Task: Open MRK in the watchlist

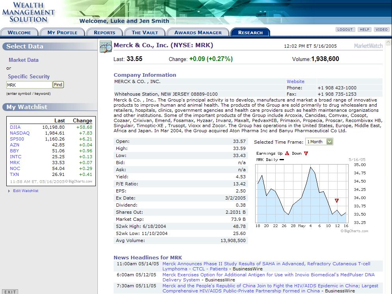Action: (x=15, y=163)
